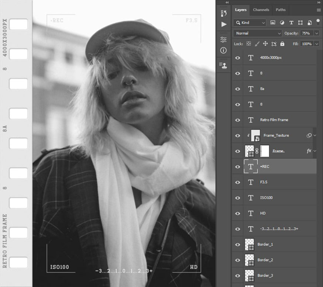Hide the ISO100 text layer

tap(237, 198)
